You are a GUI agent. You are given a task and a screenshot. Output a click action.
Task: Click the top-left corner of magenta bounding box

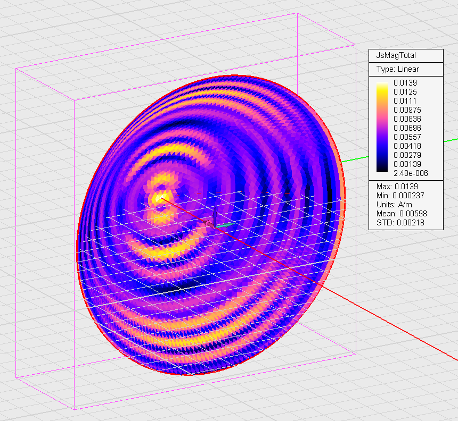click(x=16, y=69)
